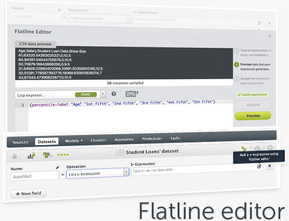The width and height of the screenshot is (289, 221).
Task: Open Flatline editor via edit icon in S-Expression row
Action: [x=259, y=166]
